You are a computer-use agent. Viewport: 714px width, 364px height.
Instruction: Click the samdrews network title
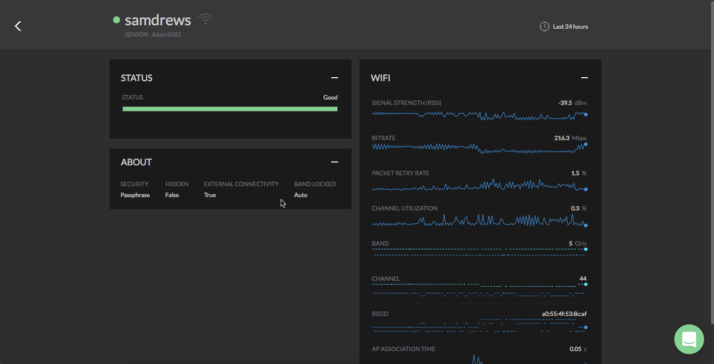[x=158, y=20]
